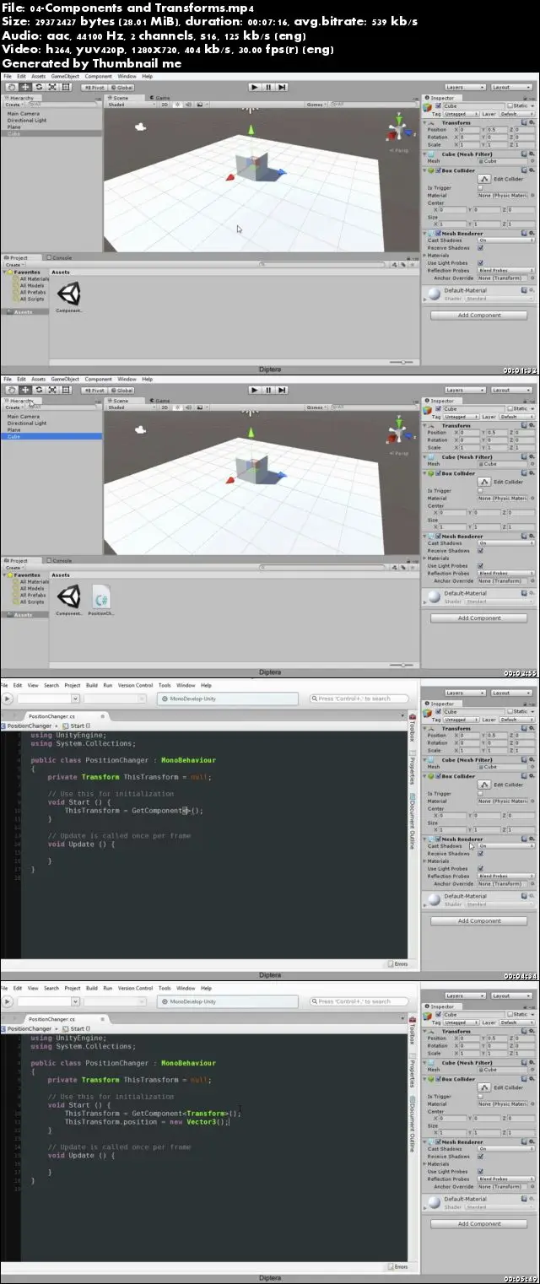
Task: Toggle the 2D button in the first frame
Action: [165, 104]
